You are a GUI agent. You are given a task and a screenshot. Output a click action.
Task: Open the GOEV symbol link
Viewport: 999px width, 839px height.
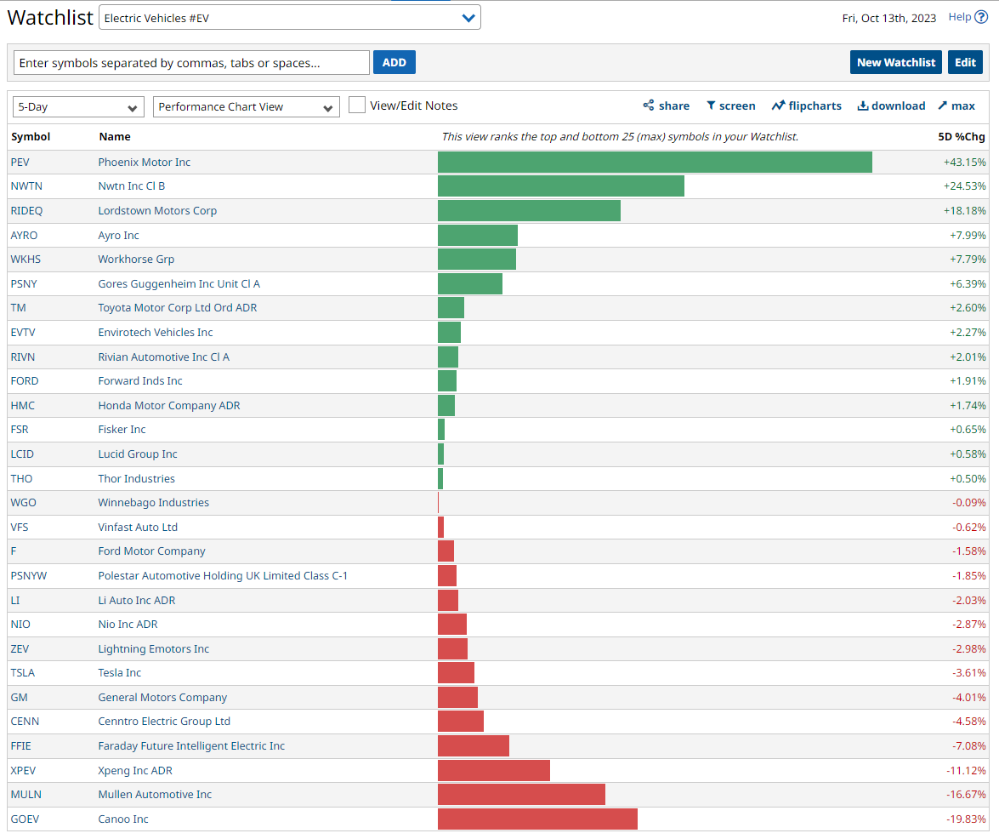click(x=24, y=819)
